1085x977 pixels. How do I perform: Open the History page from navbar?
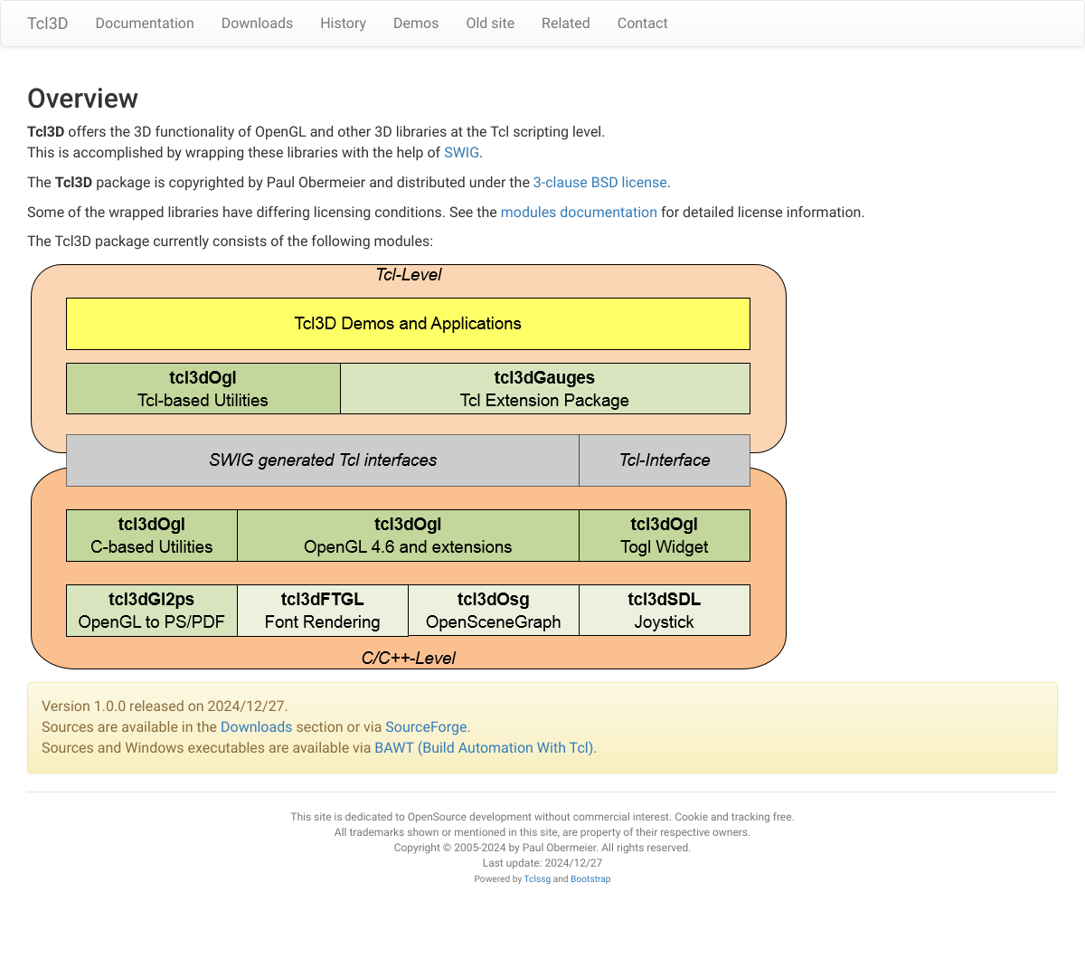pos(343,24)
